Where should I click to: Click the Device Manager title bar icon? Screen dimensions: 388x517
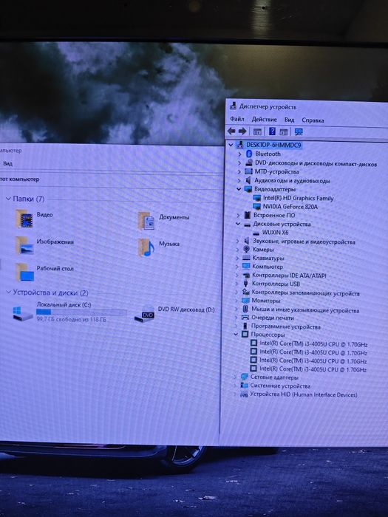tap(234, 106)
